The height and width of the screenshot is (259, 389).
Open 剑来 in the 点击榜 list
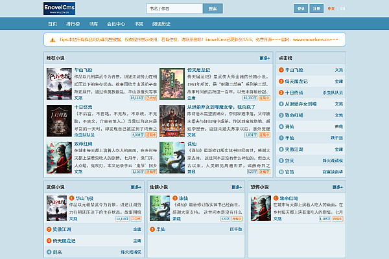pos(290,161)
